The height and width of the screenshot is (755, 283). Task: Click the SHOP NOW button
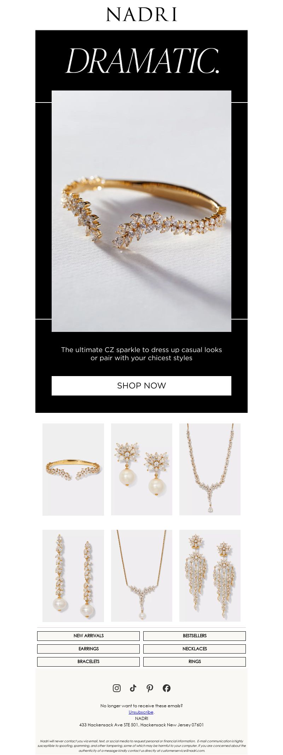[x=141, y=386]
